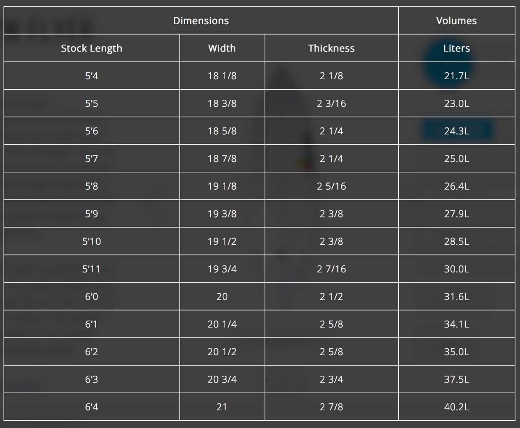Select the Width column header

[x=222, y=48]
